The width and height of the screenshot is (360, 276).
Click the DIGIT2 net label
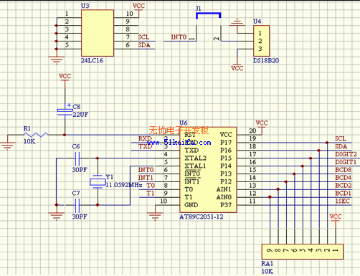point(346,154)
